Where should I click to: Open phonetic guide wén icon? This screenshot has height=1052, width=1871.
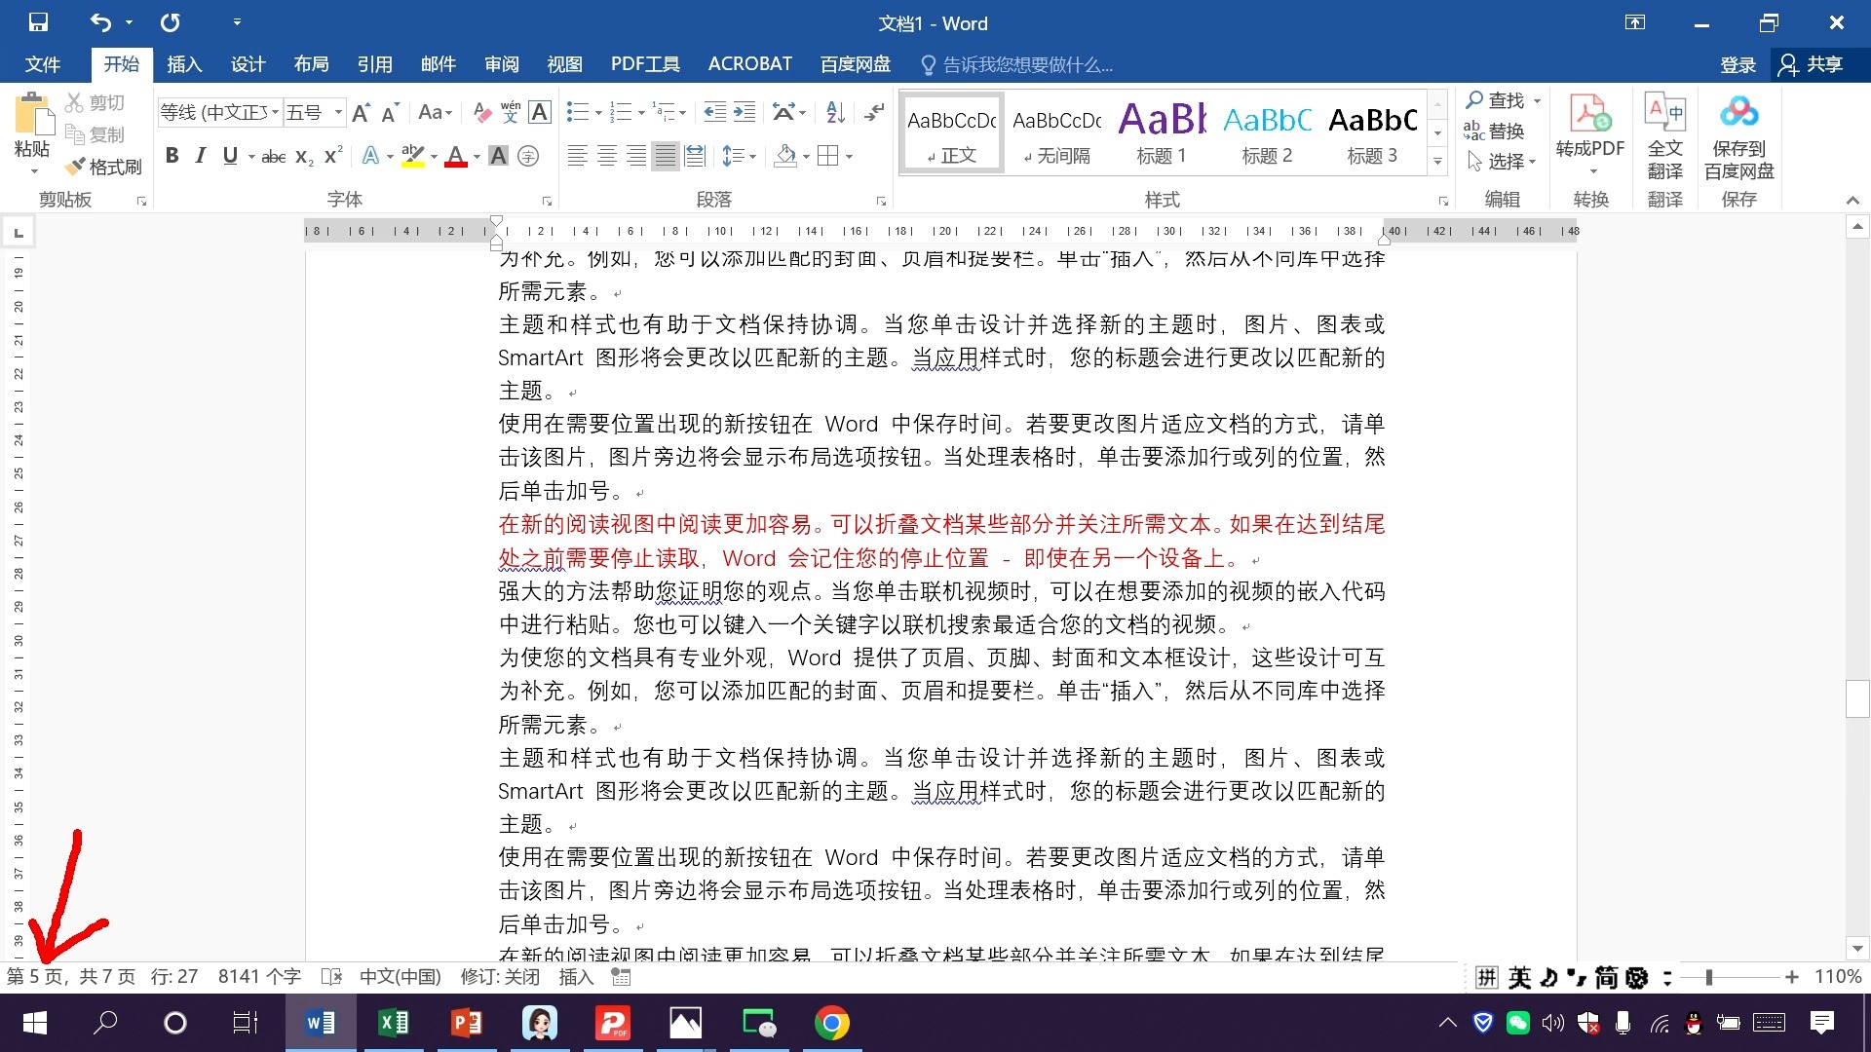[x=511, y=112]
